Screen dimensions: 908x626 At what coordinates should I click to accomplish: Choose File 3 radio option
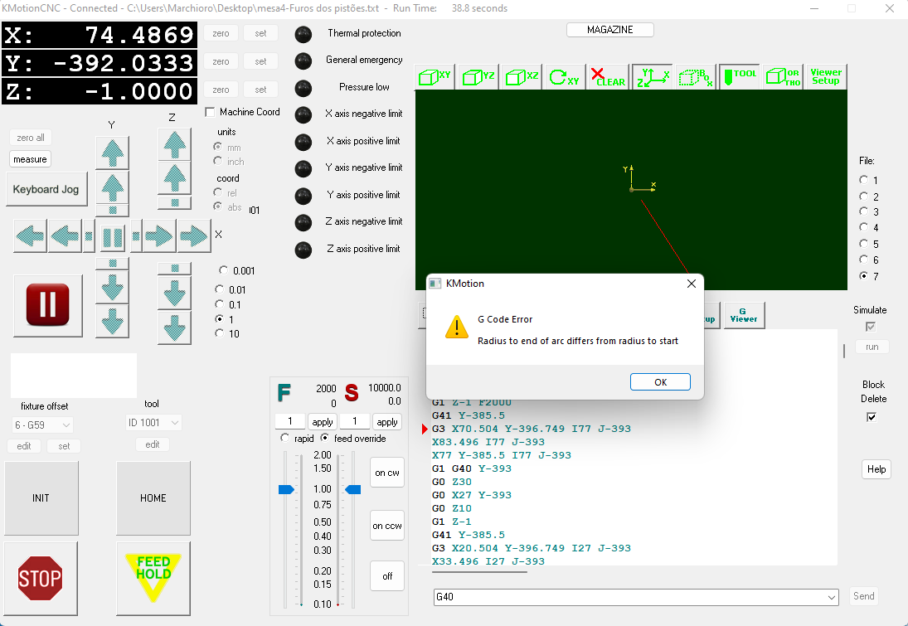[864, 212]
